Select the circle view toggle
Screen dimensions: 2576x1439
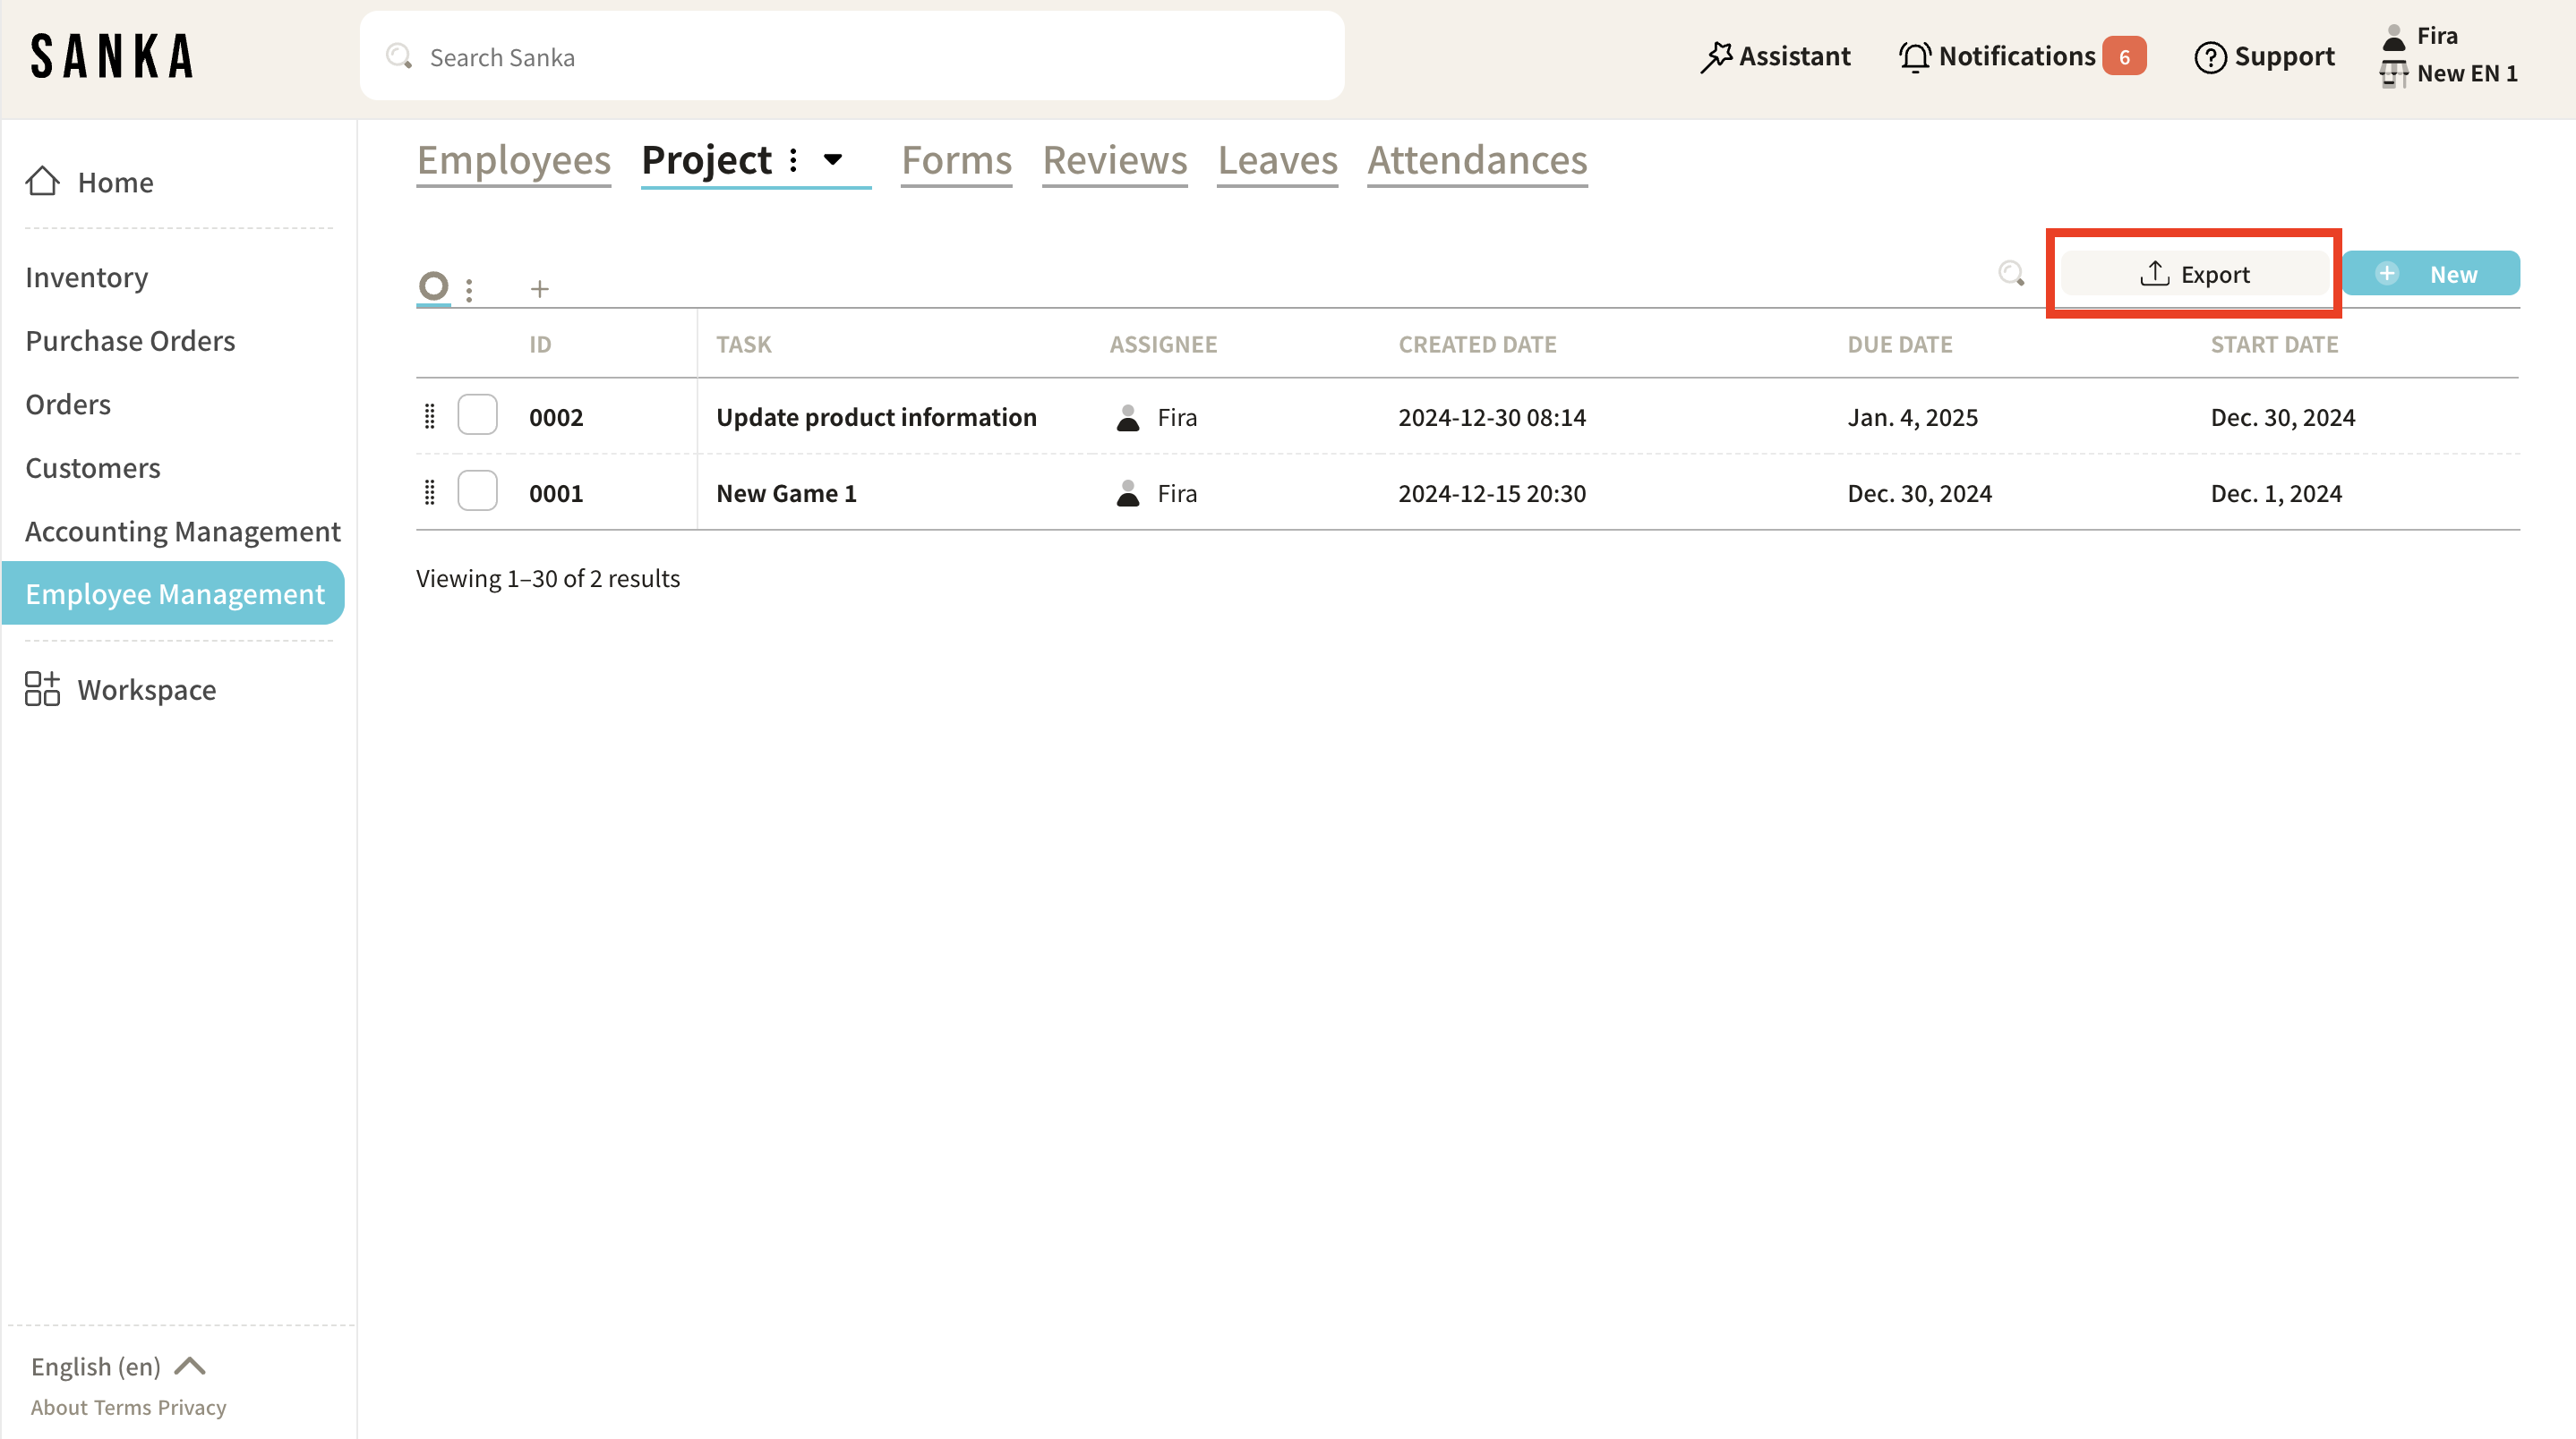[433, 286]
